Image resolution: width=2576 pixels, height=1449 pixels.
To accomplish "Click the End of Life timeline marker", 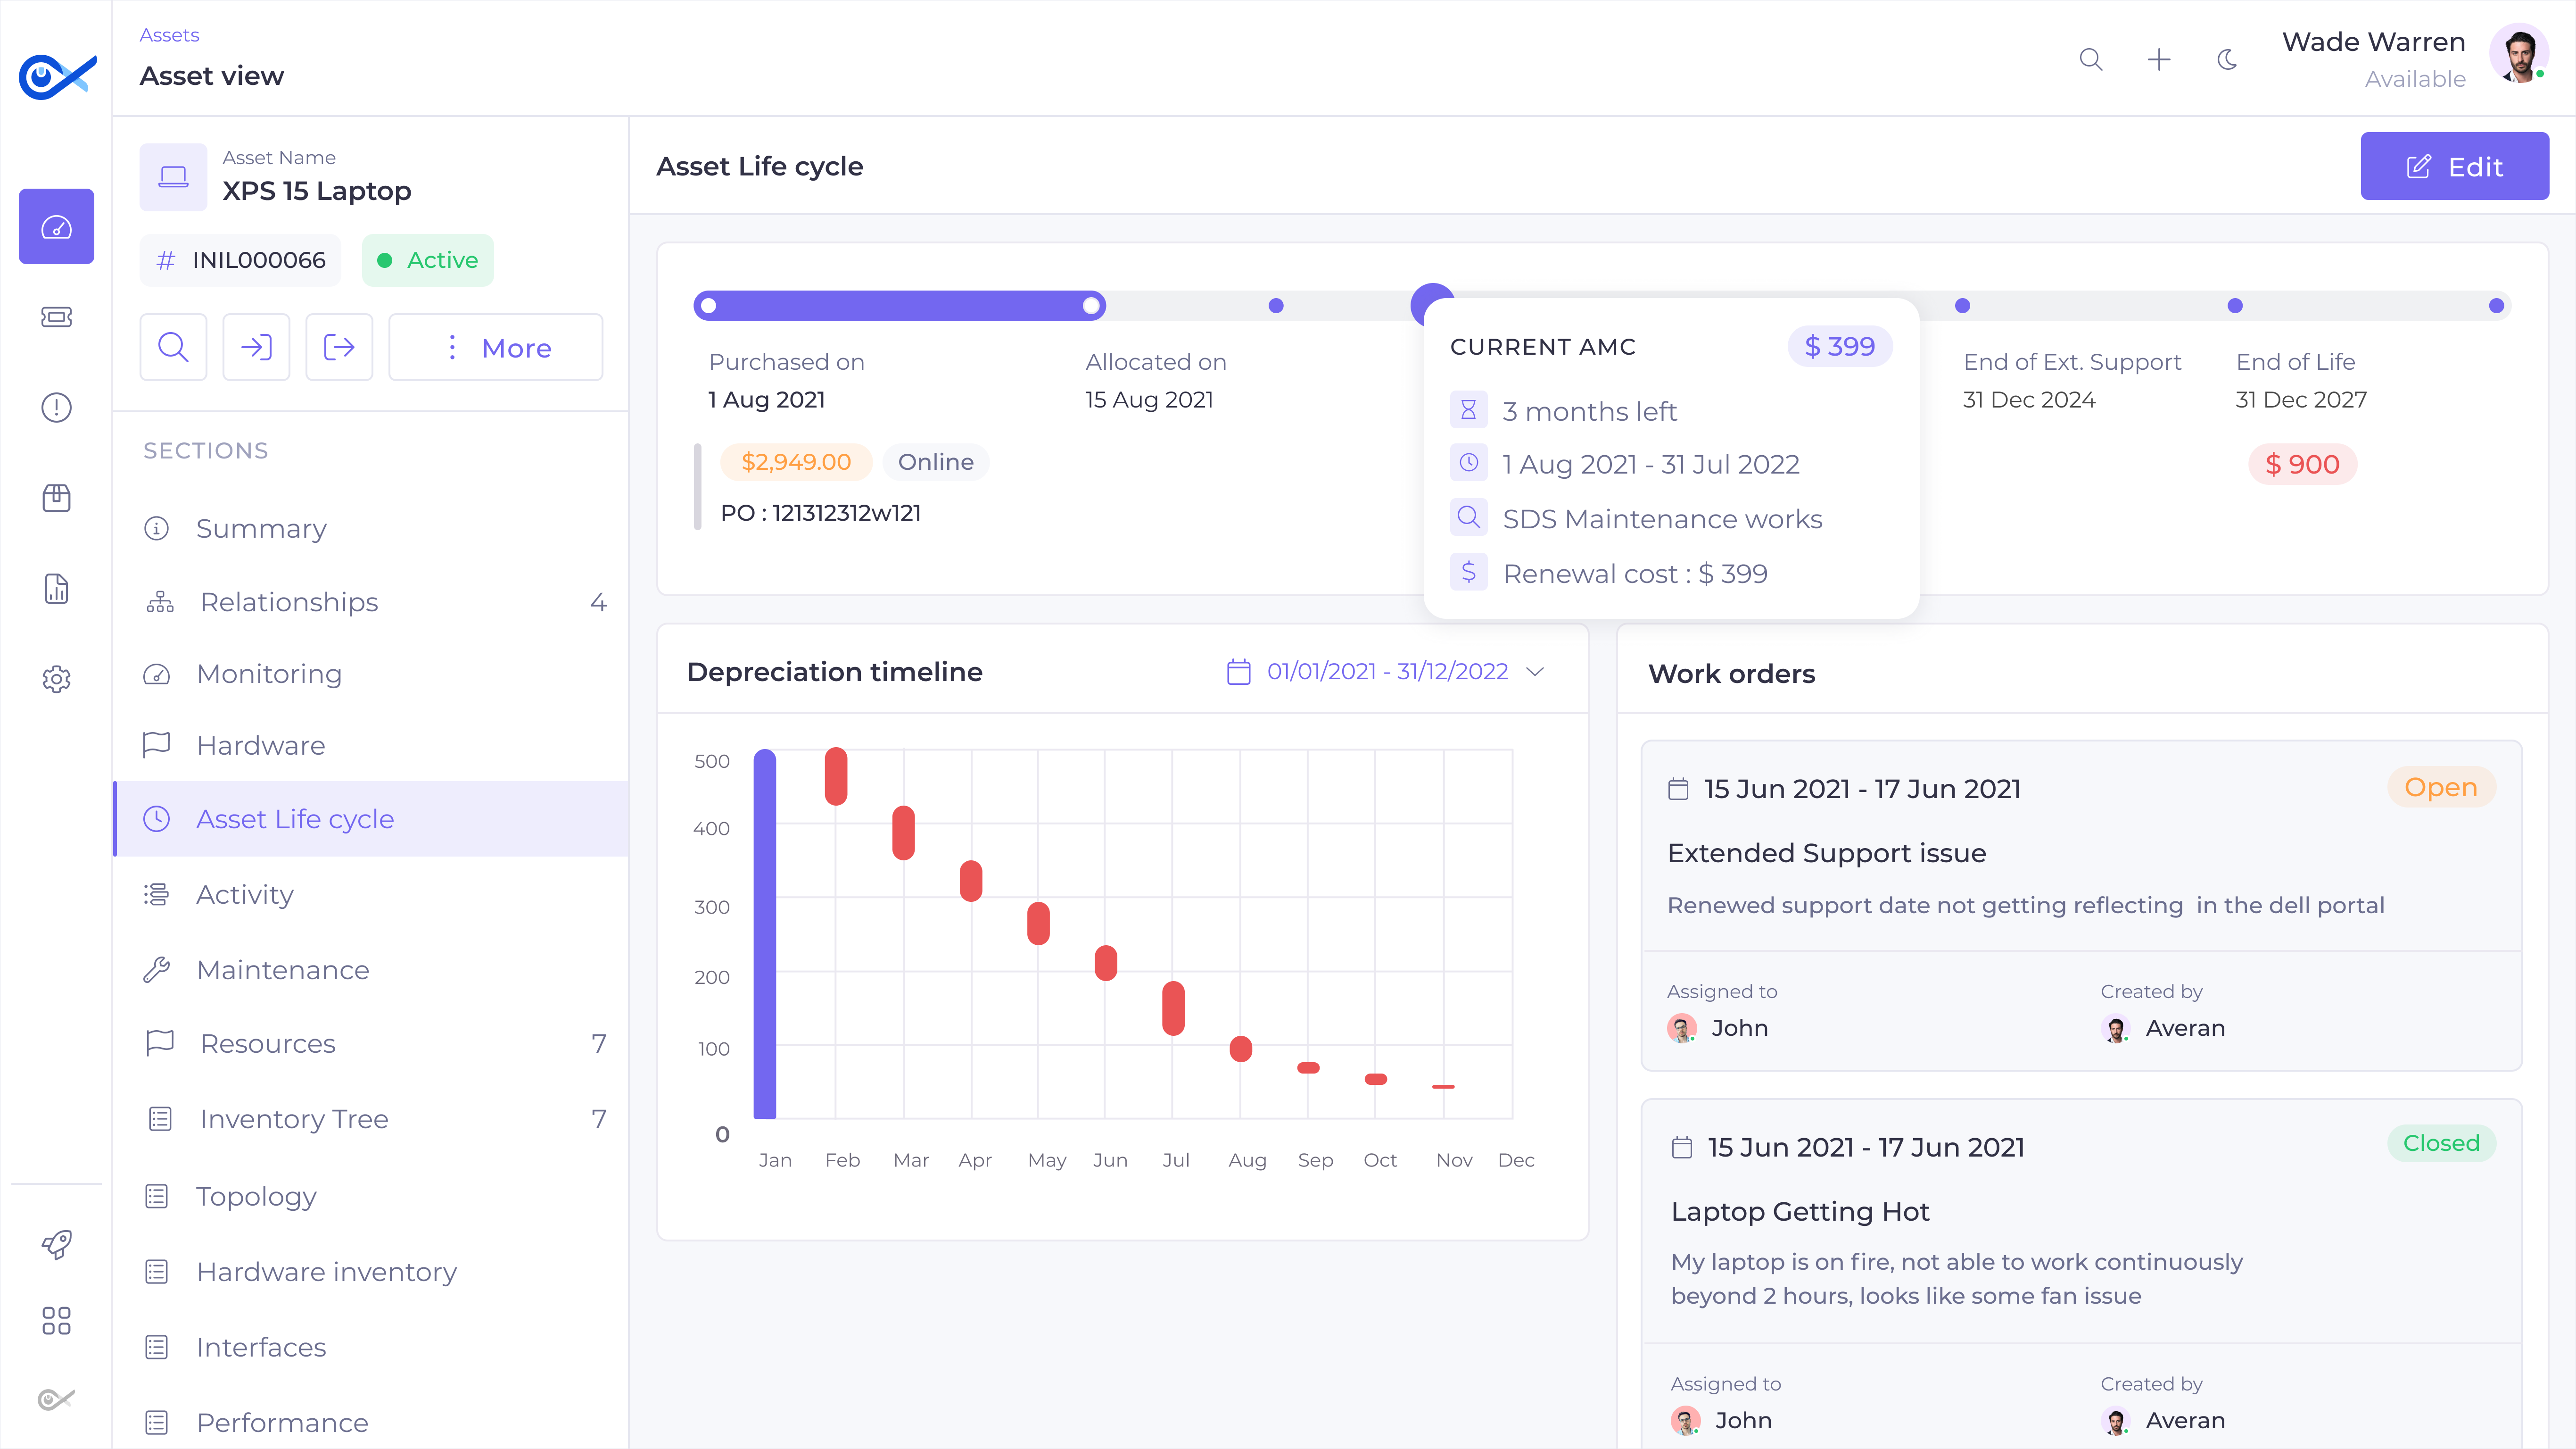I will [x=2235, y=306].
